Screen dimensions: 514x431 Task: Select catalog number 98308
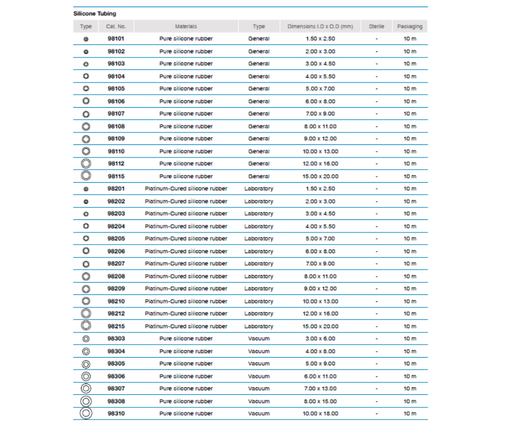point(116,401)
